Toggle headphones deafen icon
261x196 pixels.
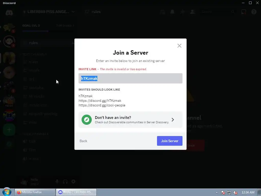(65, 181)
